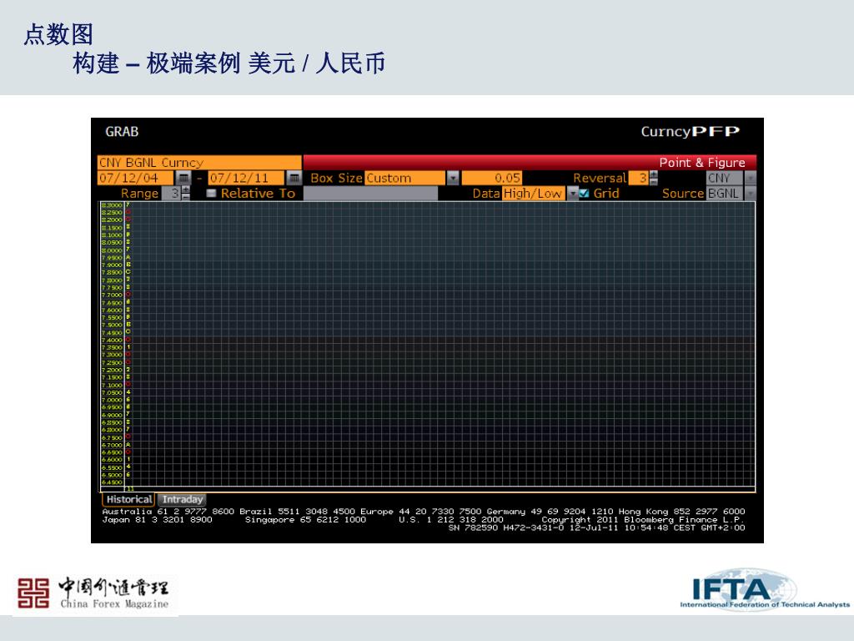The width and height of the screenshot is (854, 641).
Task: Adjust the Reversal value stepper
Action: (654, 178)
